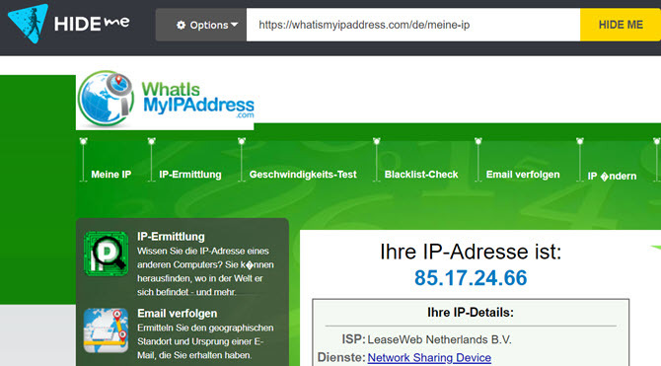Click the hide.me triangle logo icon
The image size is (661, 366).
tap(28, 24)
